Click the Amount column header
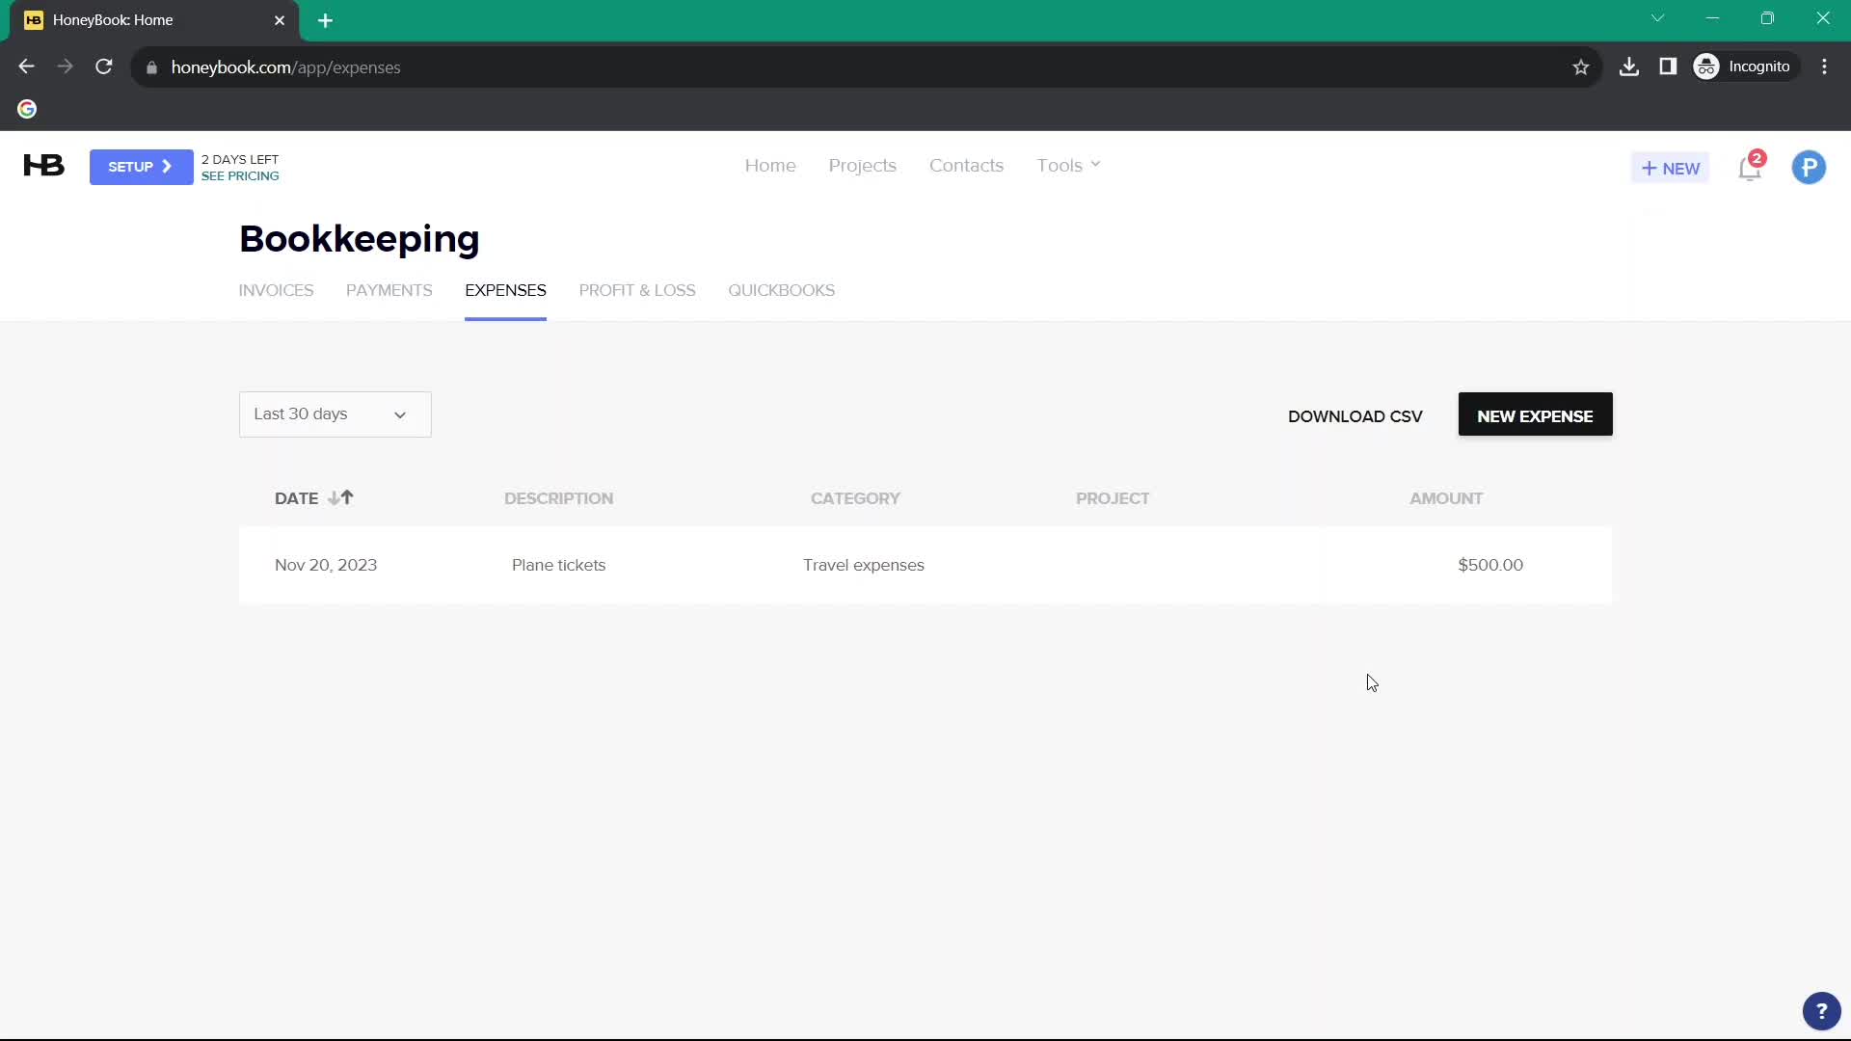The height and width of the screenshot is (1041, 1851). [x=1446, y=498]
